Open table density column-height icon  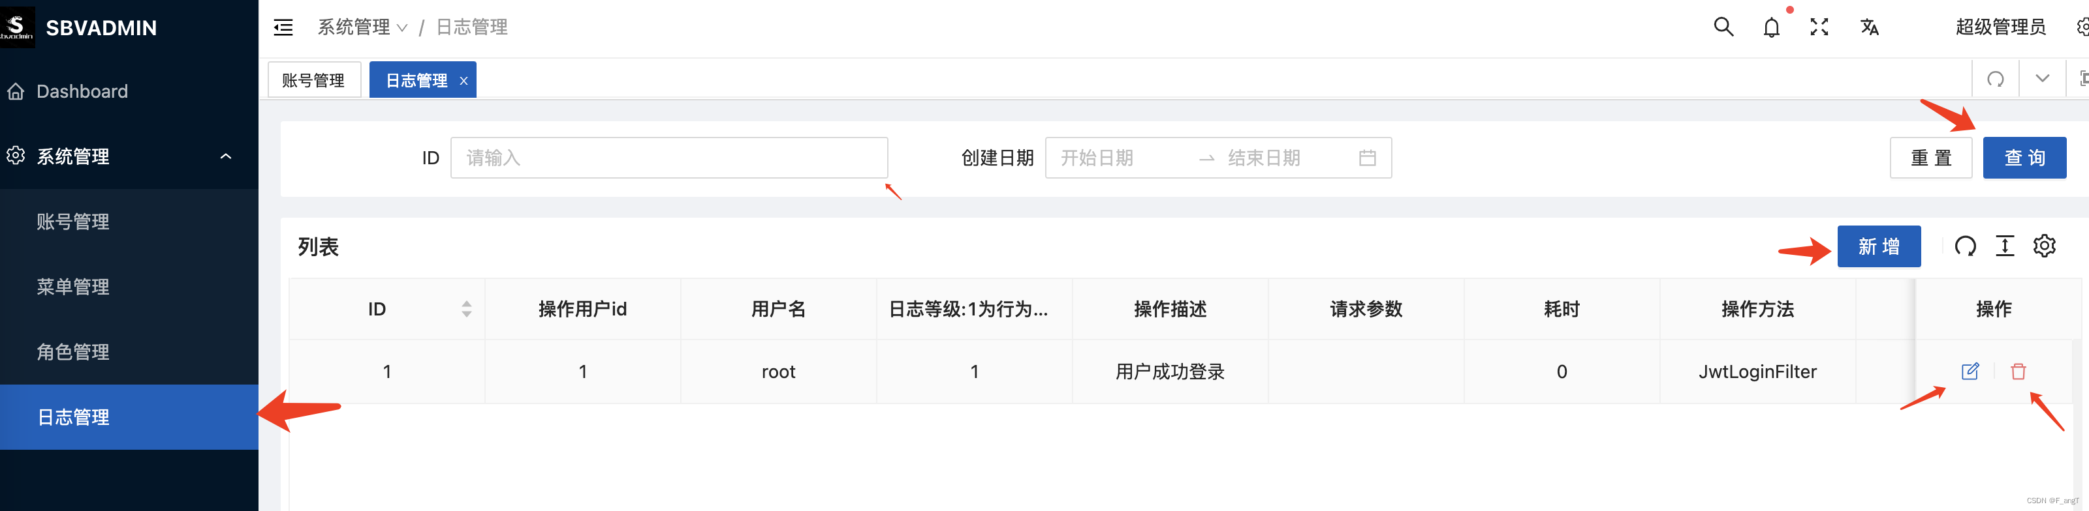2005,246
